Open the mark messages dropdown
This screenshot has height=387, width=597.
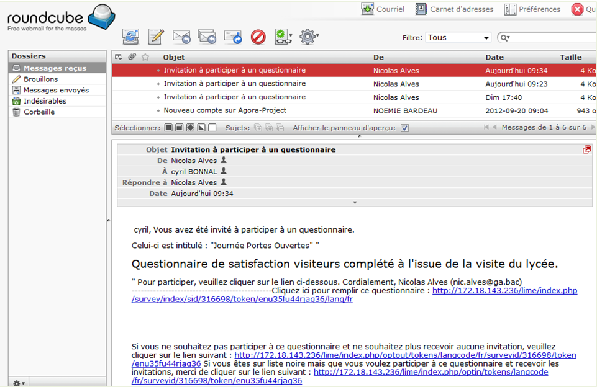(x=283, y=37)
